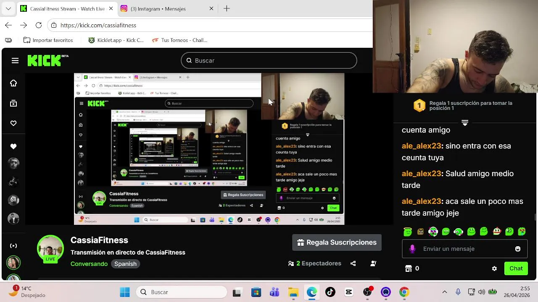Open the Kick hamburger sidebar menu
538x302 pixels.
[x=15, y=61]
